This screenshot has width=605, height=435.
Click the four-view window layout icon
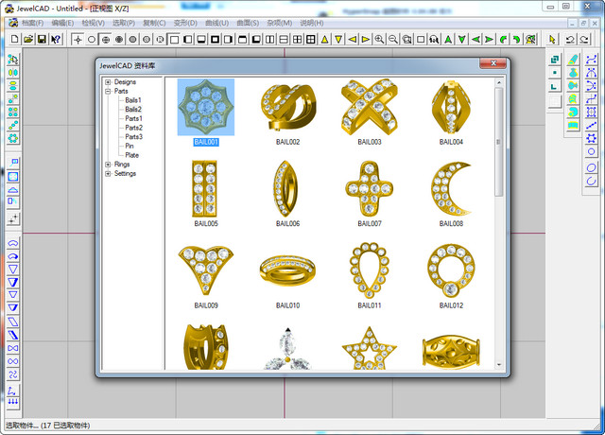click(x=297, y=39)
